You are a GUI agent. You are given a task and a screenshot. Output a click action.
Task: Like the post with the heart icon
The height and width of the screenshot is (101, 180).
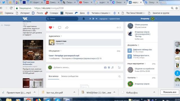(51, 27)
